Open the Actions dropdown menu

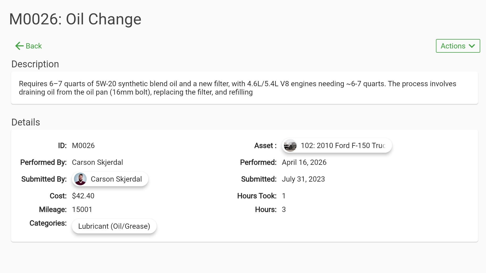[x=453, y=46]
